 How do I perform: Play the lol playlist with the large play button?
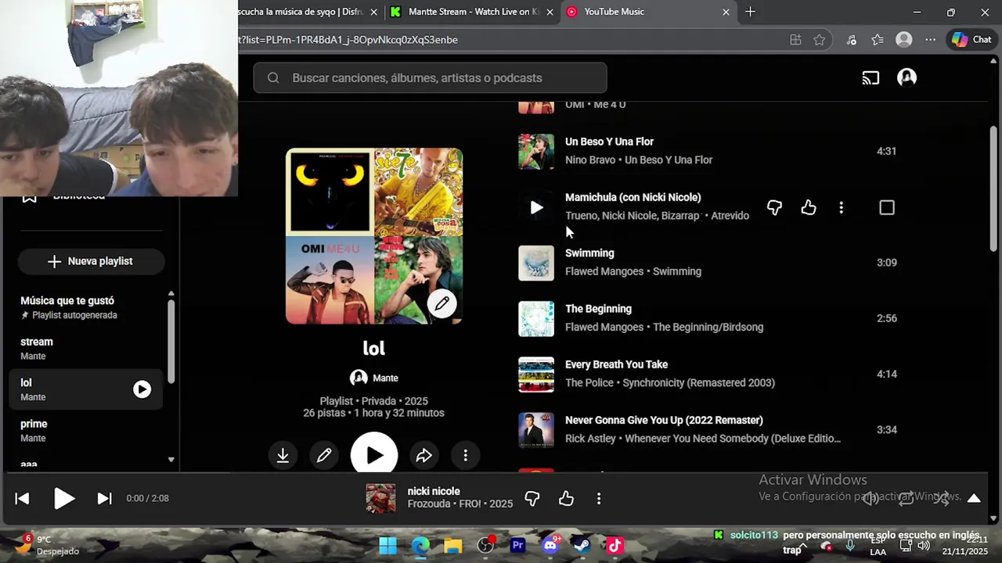tap(374, 453)
